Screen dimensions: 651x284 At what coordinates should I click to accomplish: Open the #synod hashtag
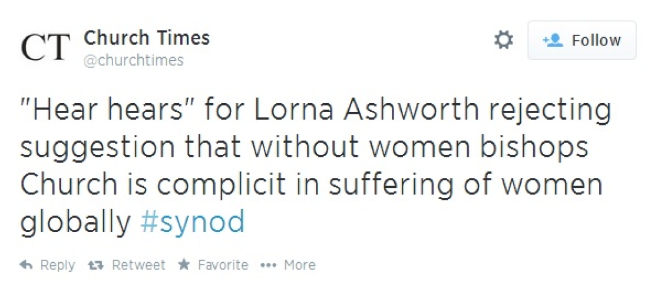click(x=192, y=222)
